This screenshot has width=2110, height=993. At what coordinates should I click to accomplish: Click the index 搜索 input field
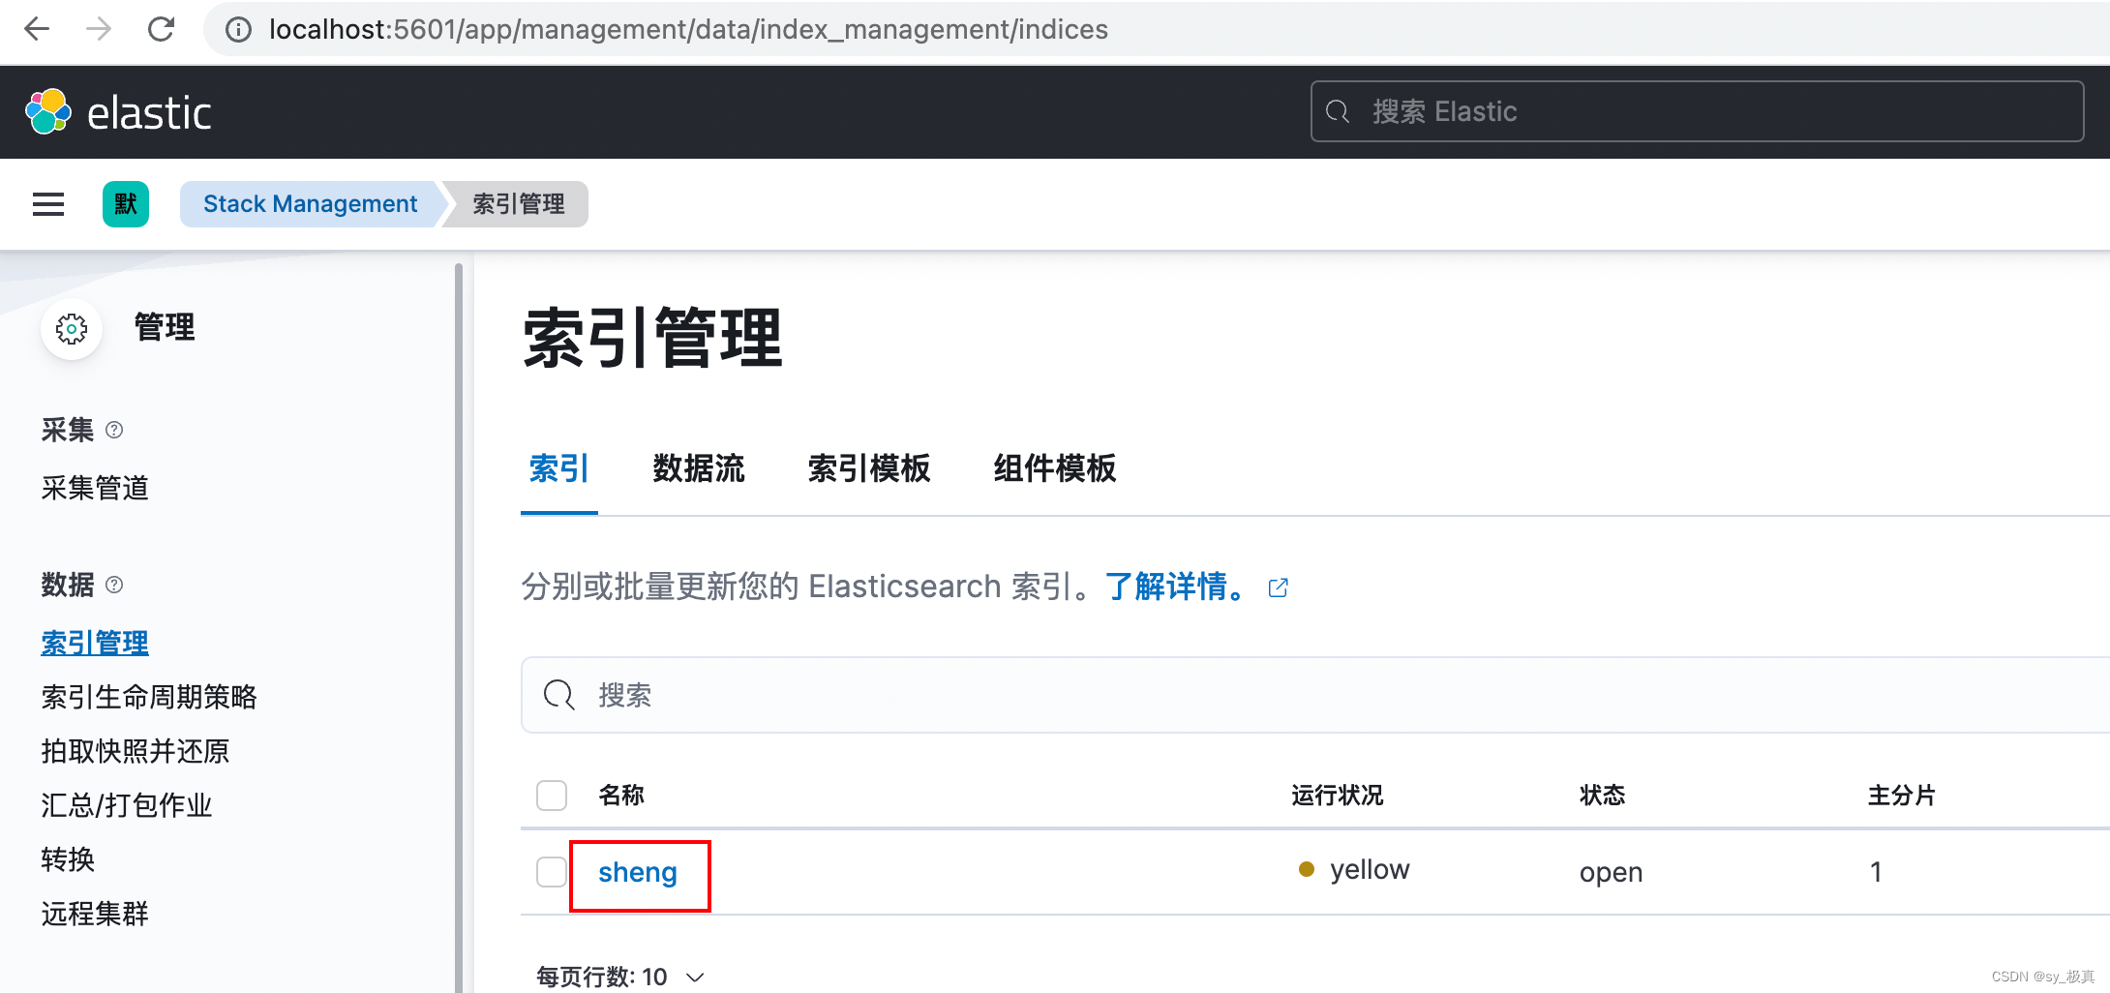1316,695
